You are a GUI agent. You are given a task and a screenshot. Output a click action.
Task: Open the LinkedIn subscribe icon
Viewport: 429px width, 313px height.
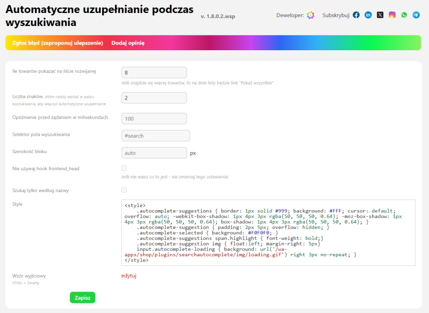tap(368, 15)
